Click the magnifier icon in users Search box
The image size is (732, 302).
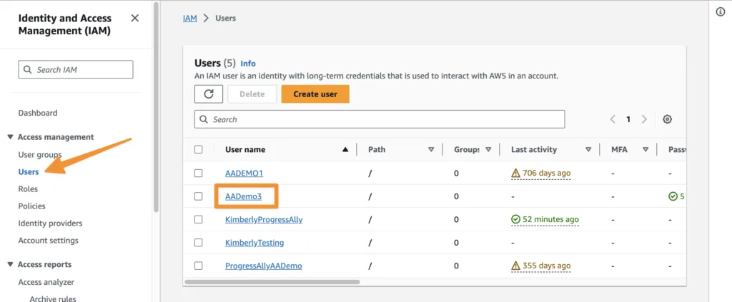tap(204, 119)
